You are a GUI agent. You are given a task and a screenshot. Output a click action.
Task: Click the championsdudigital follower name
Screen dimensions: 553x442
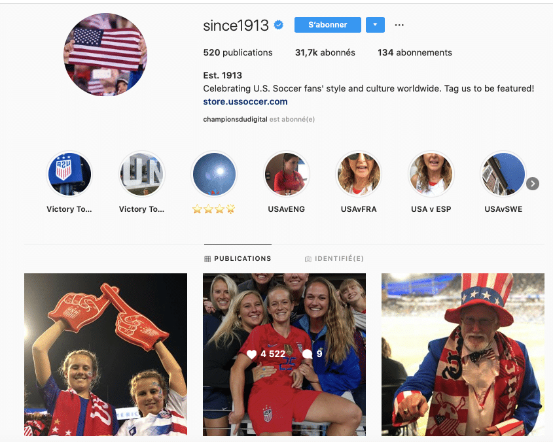[x=235, y=119]
